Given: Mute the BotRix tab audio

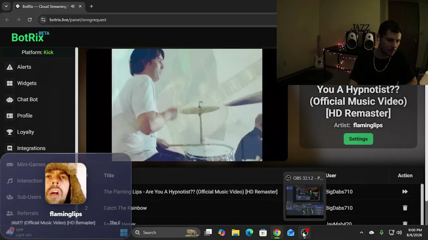Looking at the screenshot, I should pos(73,6).
